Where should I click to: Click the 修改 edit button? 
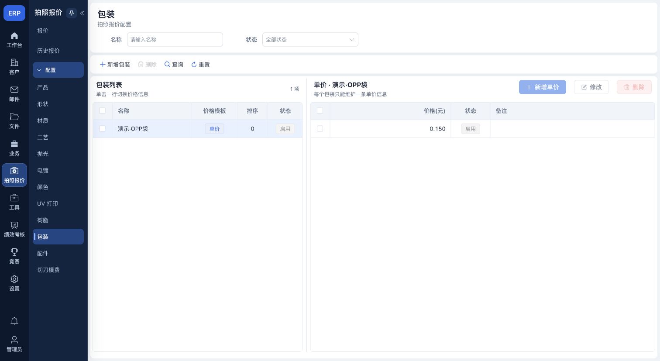coord(591,87)
